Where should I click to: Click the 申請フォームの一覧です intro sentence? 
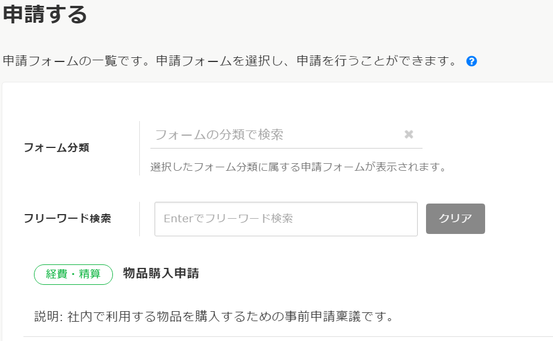[x=229, y=61]
